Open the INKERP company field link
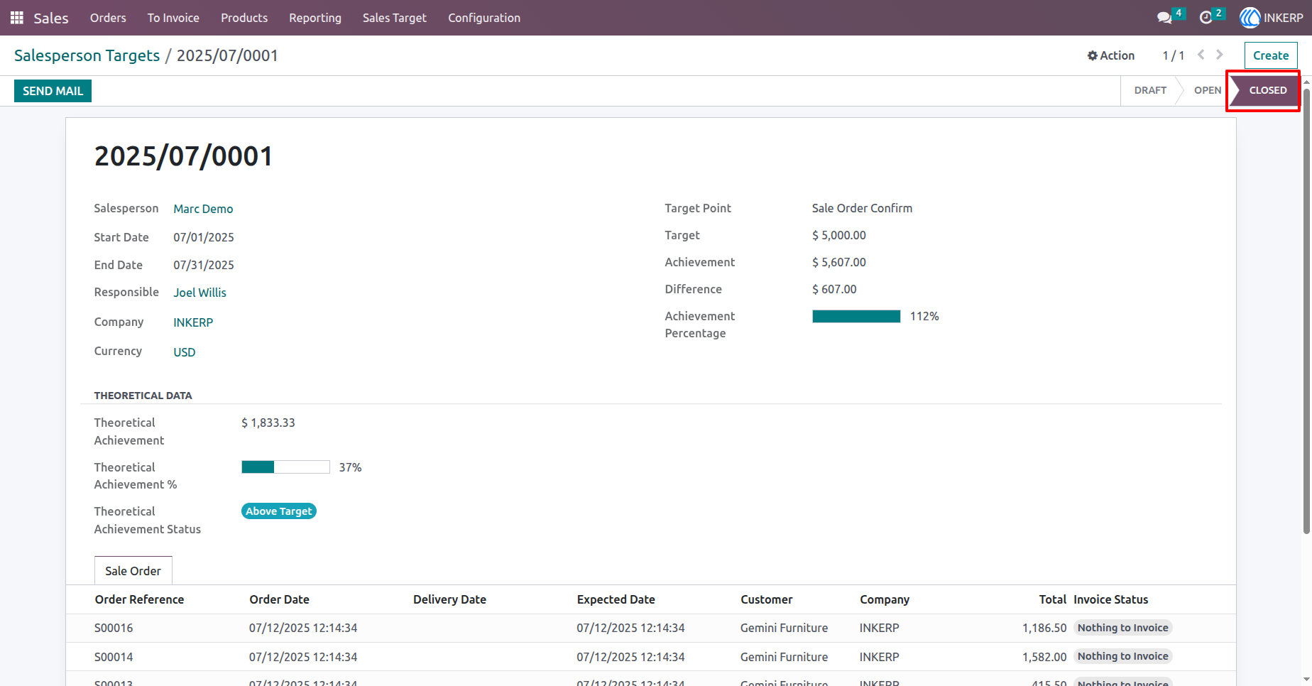The image size is (1312, 686). click(x=193, y=322)
